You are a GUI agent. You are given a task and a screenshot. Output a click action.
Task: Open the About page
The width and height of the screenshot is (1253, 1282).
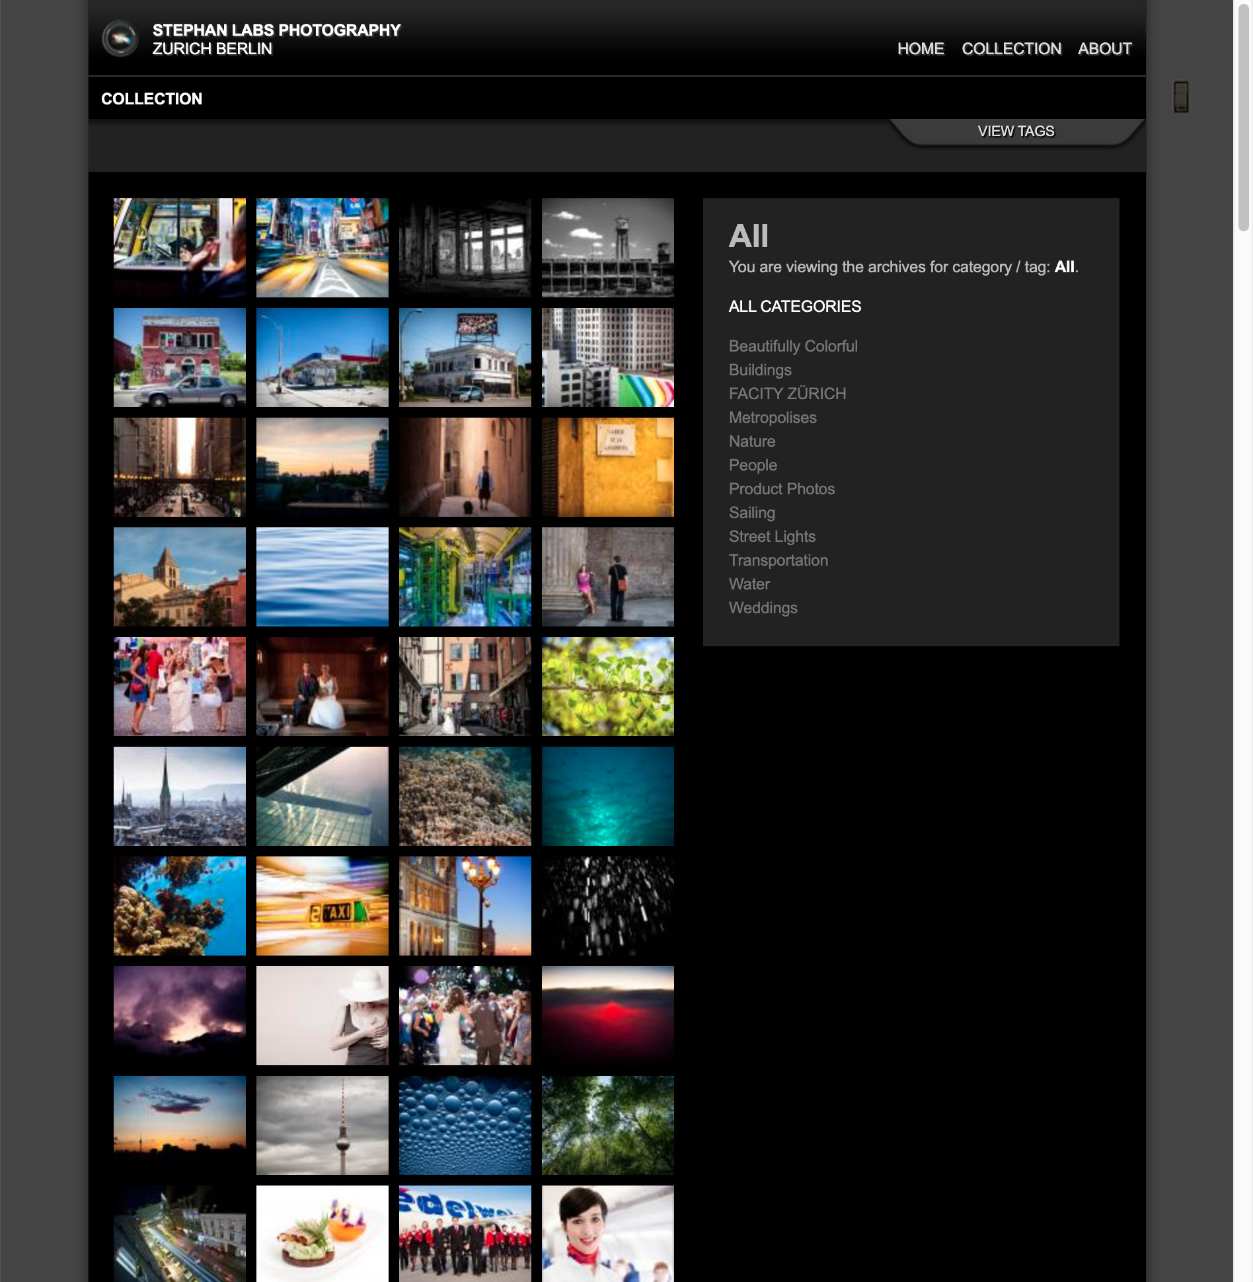[1104, 49]
